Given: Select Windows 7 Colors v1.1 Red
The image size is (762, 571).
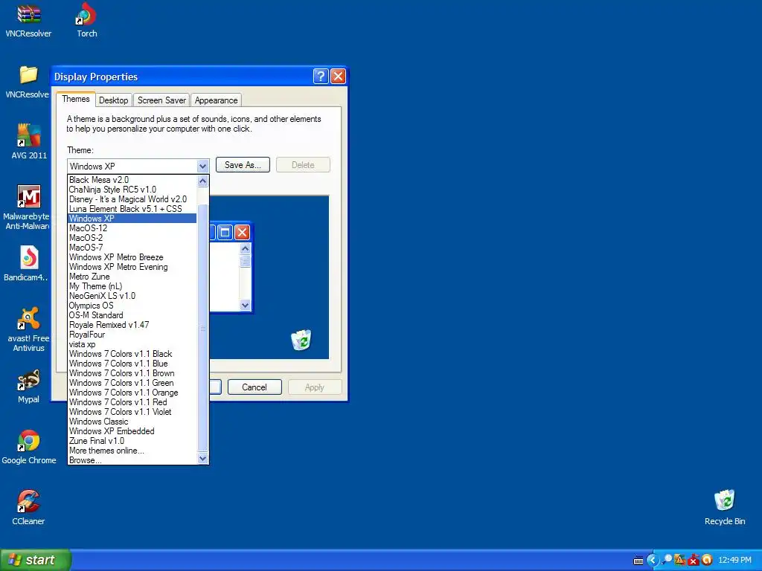Looking at the screenshot, I should tap(132, 402).
